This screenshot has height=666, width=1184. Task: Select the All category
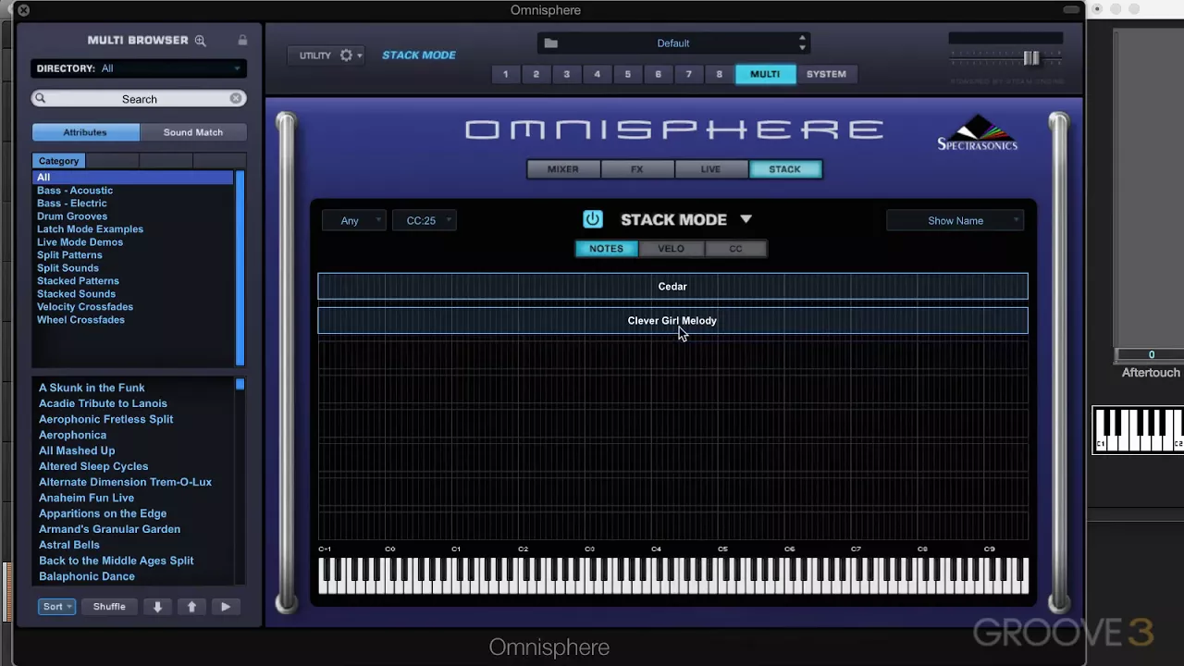(133, 177)
